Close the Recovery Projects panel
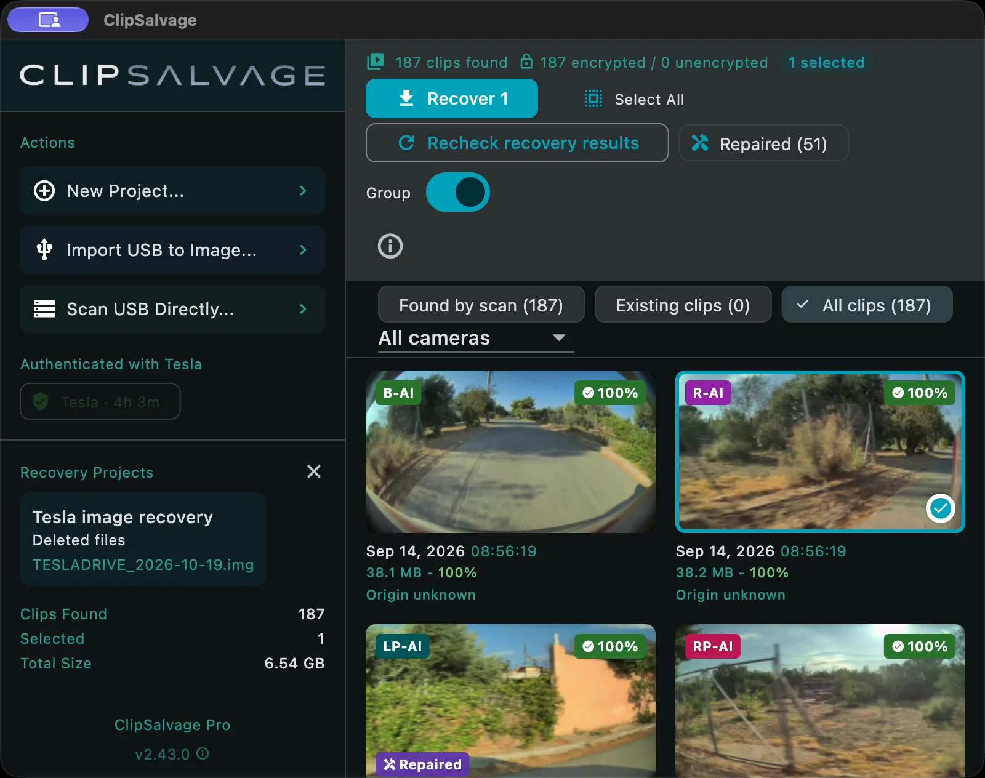 pyautogui.click(x=314, y=471)
